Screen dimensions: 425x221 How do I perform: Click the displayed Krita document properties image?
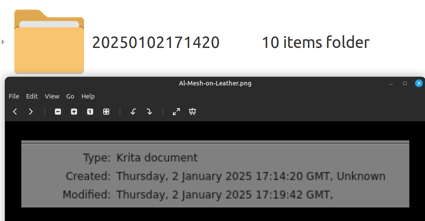click(215, 174)
